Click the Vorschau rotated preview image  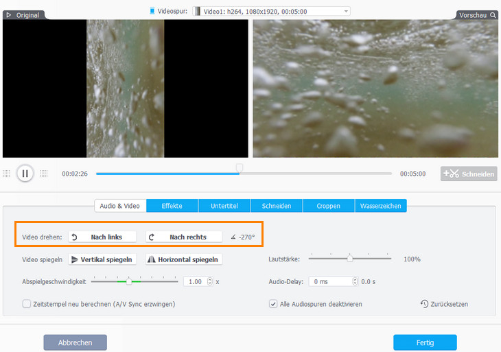375,89
